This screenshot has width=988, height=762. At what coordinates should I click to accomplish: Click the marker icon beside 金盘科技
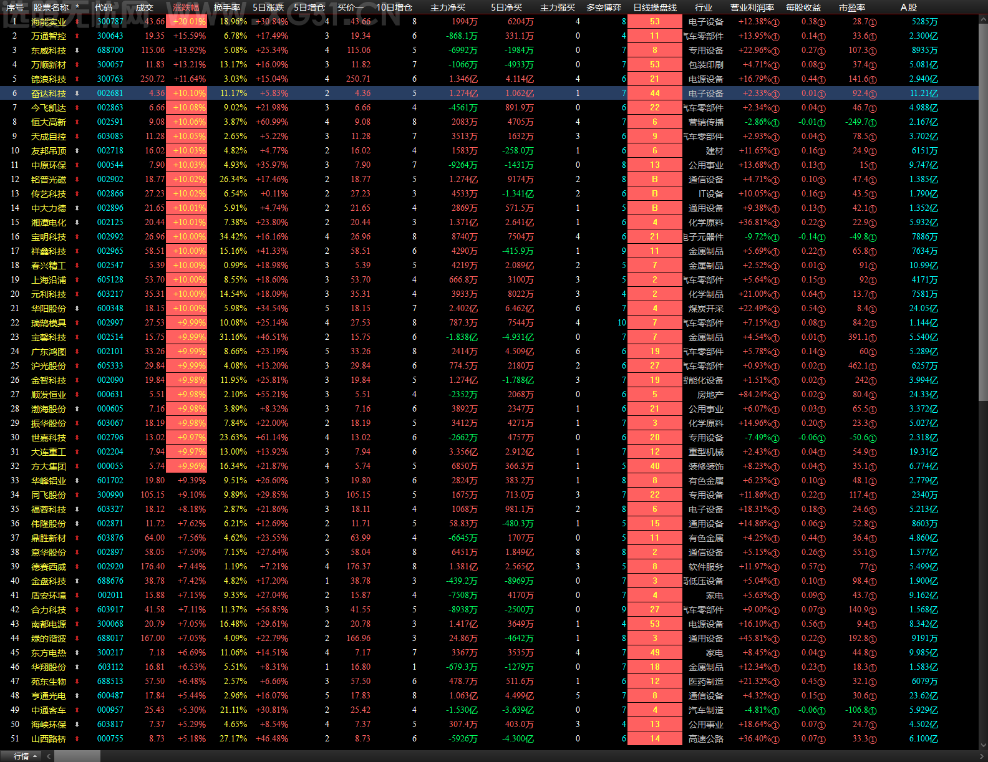click(x=77, y=581)
